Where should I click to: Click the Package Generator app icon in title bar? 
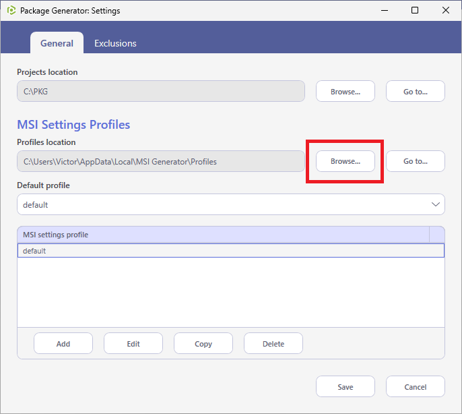[x=11, y=10]
